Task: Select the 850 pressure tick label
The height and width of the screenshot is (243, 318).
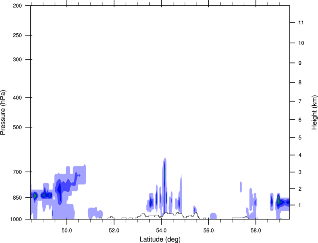Action: pos(17,198)
